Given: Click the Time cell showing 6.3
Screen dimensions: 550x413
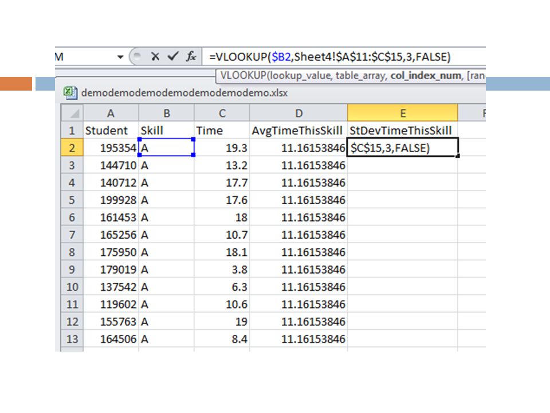Looking at the screenshot, I should point(222,287).
